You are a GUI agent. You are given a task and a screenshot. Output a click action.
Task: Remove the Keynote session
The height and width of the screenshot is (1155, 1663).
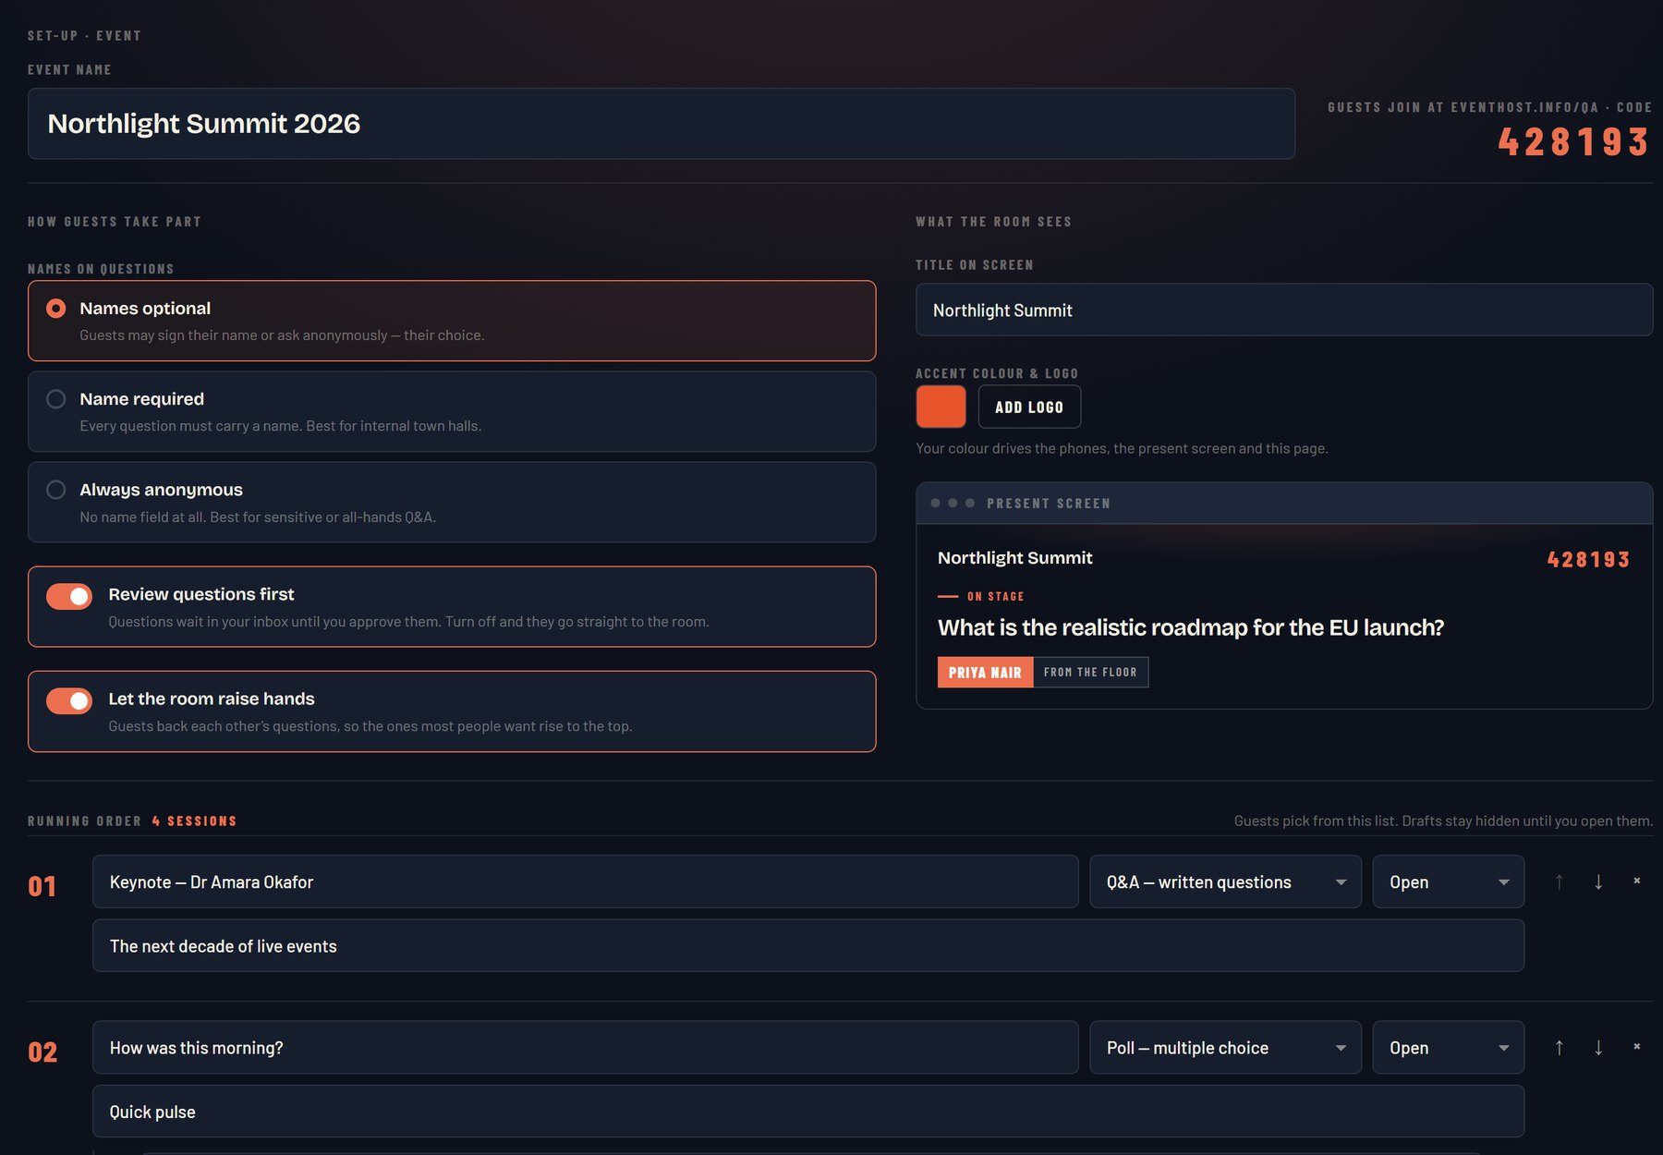coord(1637,881)
